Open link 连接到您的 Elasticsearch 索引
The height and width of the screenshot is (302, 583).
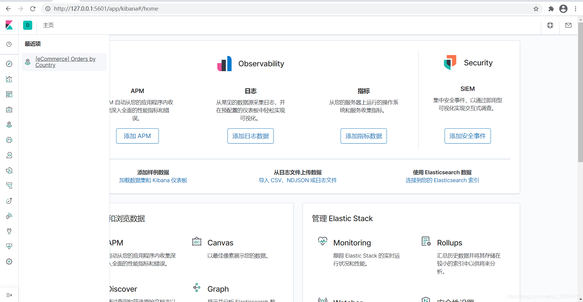pos(442,180)
